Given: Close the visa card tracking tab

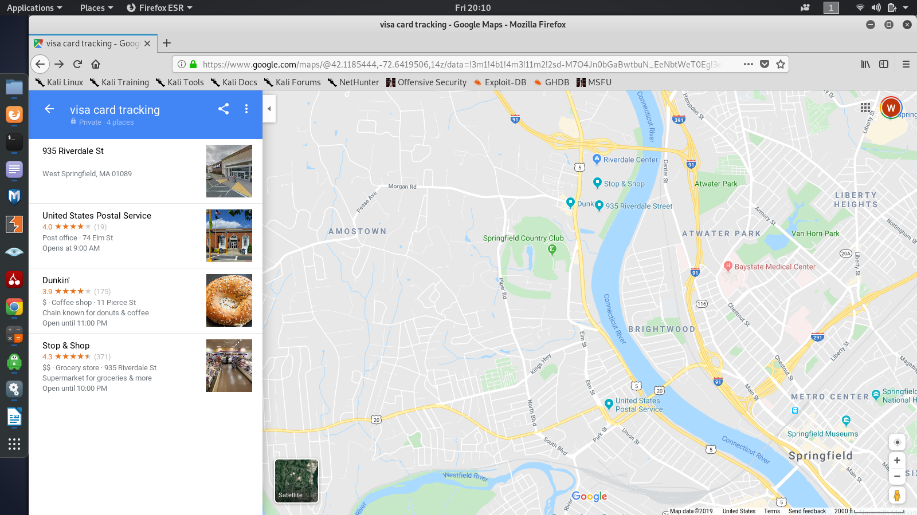Looking at the screenshot, I should coord(147,43).
